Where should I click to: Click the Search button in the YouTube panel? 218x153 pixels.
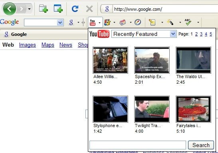point(201,145)
